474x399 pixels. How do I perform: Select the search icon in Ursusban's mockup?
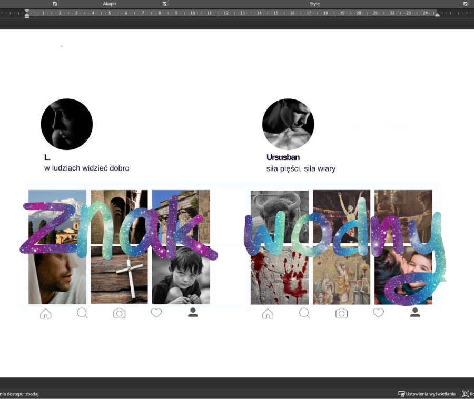click(304, 313)
